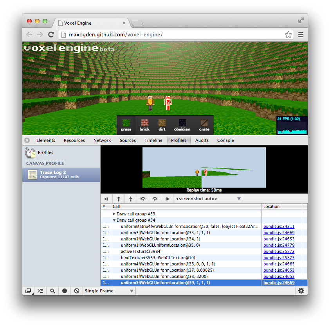
Task: Step to previous draw call
Action: [119, 199]
